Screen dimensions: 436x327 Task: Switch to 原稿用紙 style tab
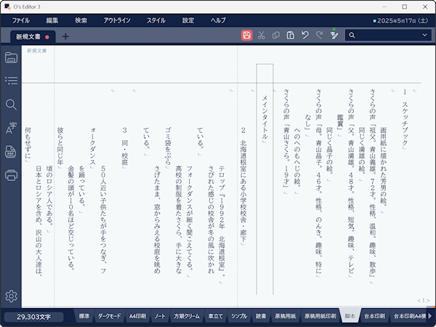tap(286, 316)
